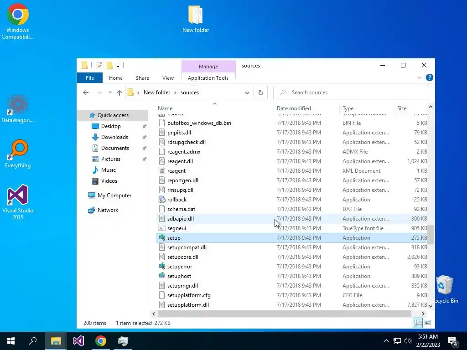Viewport: 467px width, 350px height.
Task: Open the Explorer Help icon
Action: pyautogui.click(x=429, y=77)
